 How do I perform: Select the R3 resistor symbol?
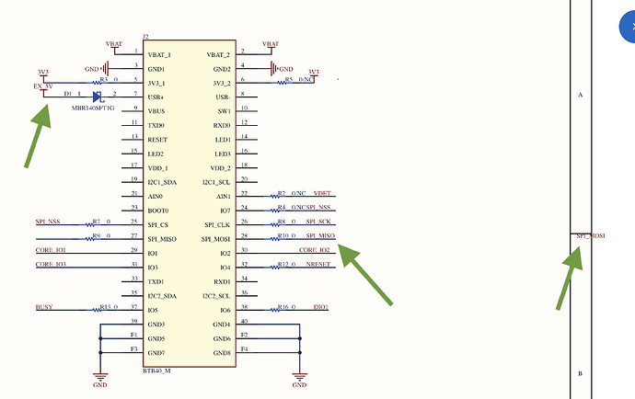click(97, 83)
